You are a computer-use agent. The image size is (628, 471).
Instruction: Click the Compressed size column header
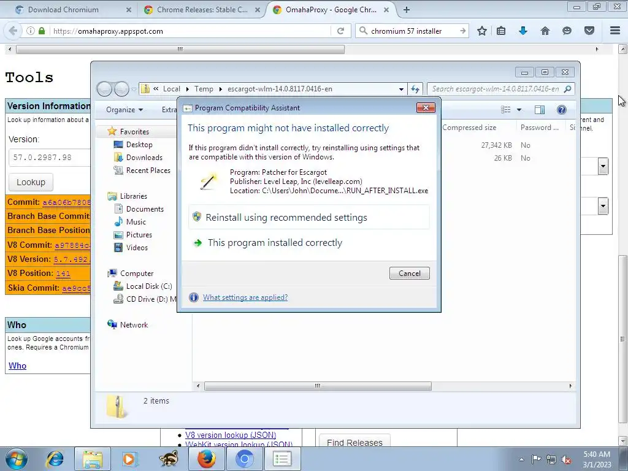(469, 128)
